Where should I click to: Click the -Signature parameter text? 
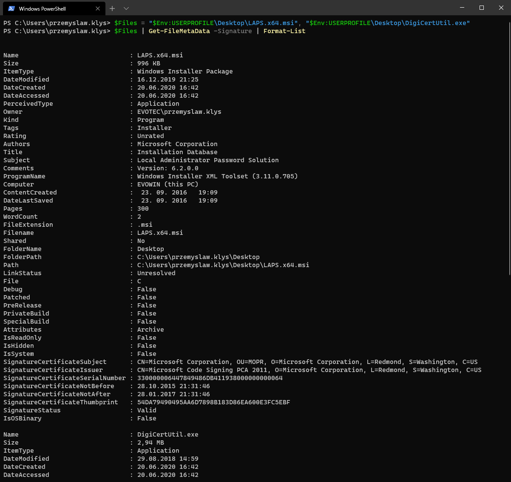point(233,31)
